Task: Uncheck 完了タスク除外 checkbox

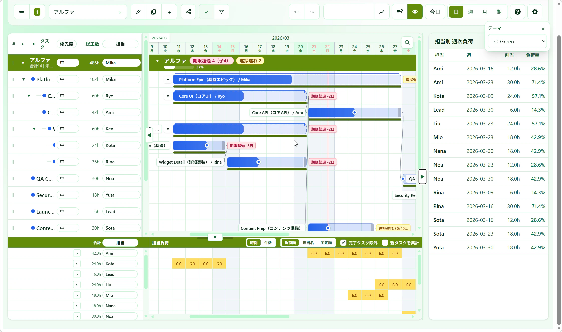Action: pos(343,243)
